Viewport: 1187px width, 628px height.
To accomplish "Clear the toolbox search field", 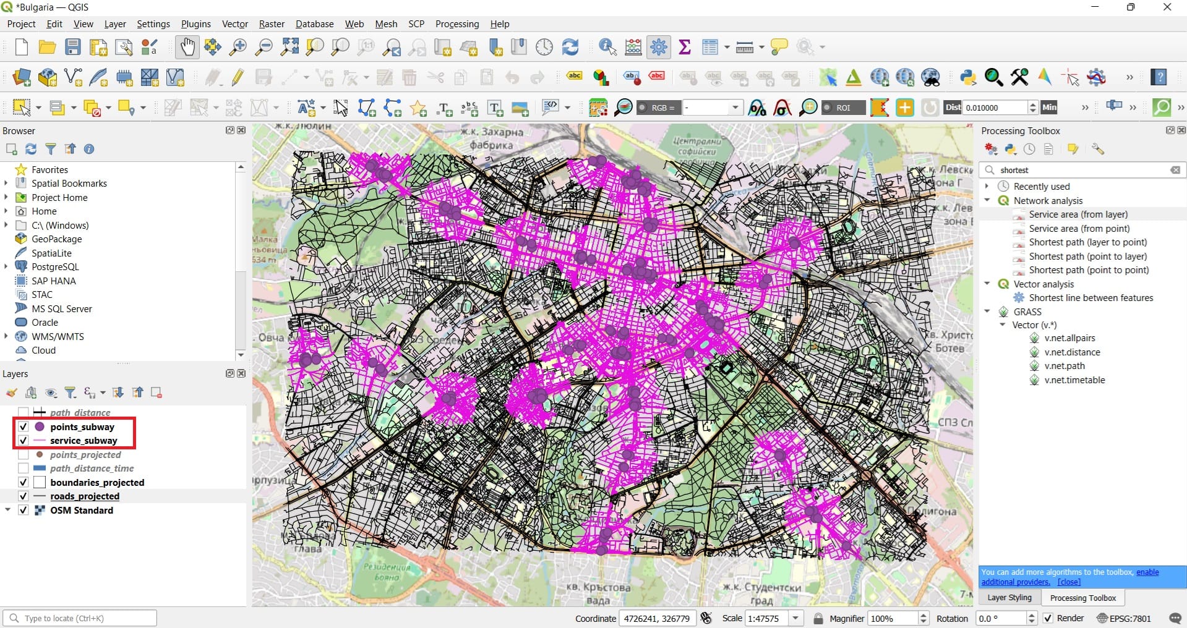I will [1175, 170].
